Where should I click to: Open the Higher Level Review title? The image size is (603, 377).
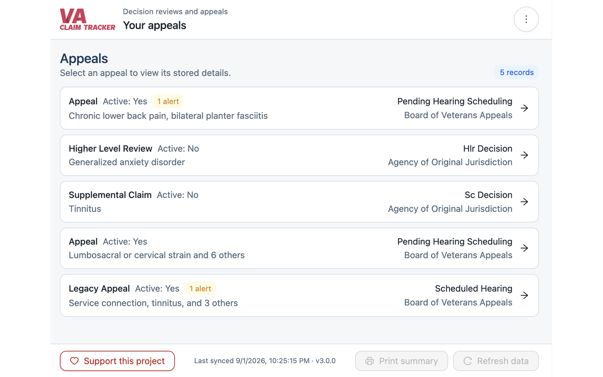[x=111, y=148]
